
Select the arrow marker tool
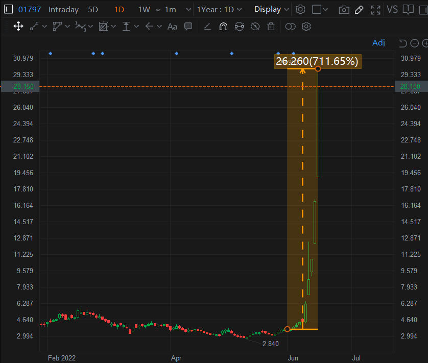pyautogui.click(x=149, y=27)
